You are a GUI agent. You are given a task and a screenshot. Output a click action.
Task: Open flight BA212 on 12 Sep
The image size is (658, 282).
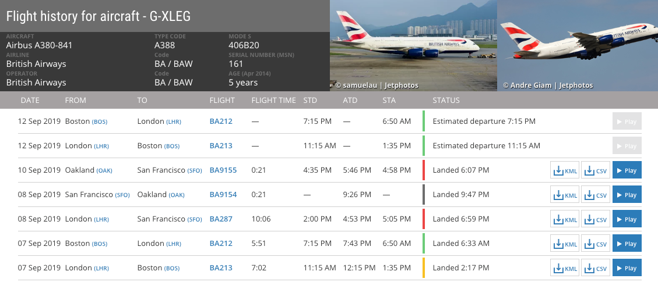[x=221, y=122]
